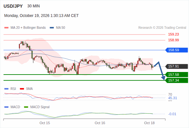Click the RSI value 45.31
Screen dimensions: 189x128
pyautogui.click(x=172, y=98)
